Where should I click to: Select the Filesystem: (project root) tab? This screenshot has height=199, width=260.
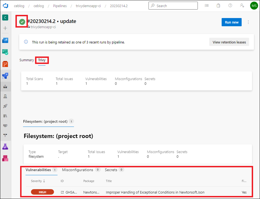(x=48, y=122)
